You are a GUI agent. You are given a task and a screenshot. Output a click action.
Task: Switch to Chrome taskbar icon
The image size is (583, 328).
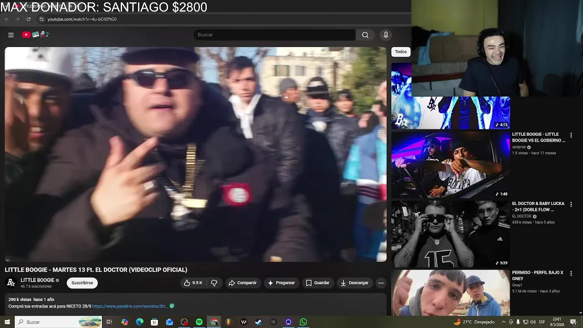tap(214, 322)
